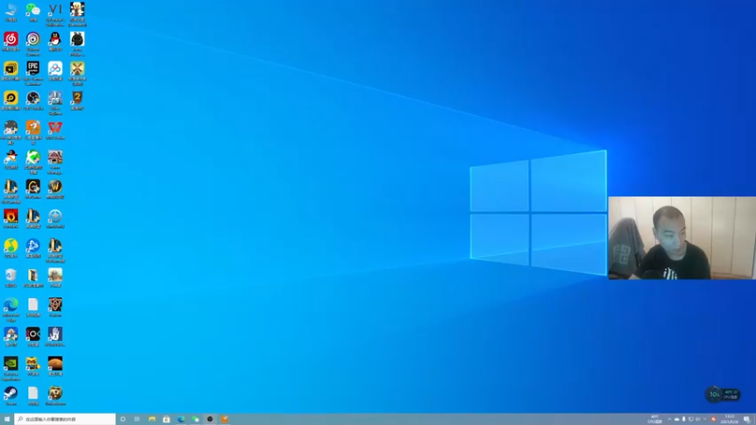Screen dimensions: 756x425
Task: Open File Explorer from the taskbar
Action: tap(152, 419)
